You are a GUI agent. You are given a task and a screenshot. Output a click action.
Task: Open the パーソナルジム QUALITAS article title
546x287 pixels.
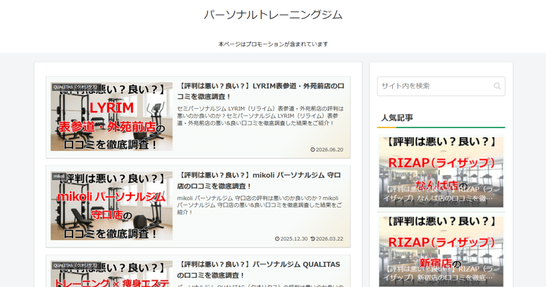coord(259,269)
